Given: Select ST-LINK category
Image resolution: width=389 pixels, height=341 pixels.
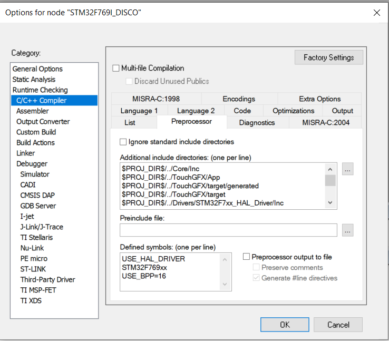Looking at the screenshot, I should click(x=54, y=269).
